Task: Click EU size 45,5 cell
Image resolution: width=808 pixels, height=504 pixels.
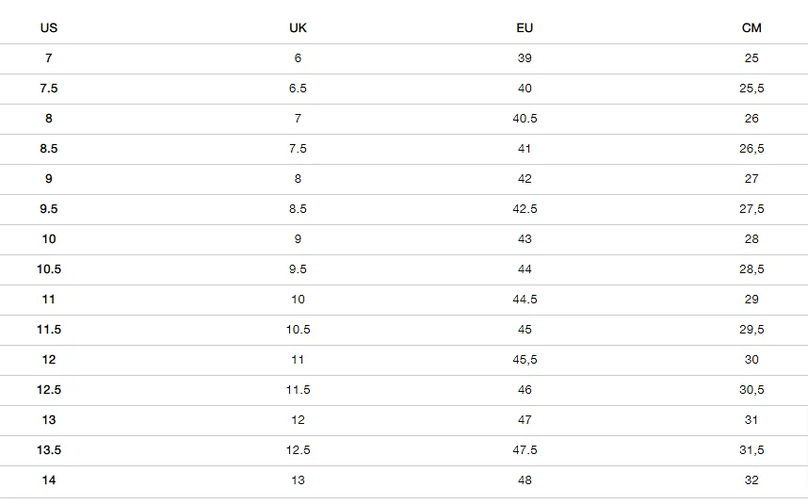Action: coord(525,360)
